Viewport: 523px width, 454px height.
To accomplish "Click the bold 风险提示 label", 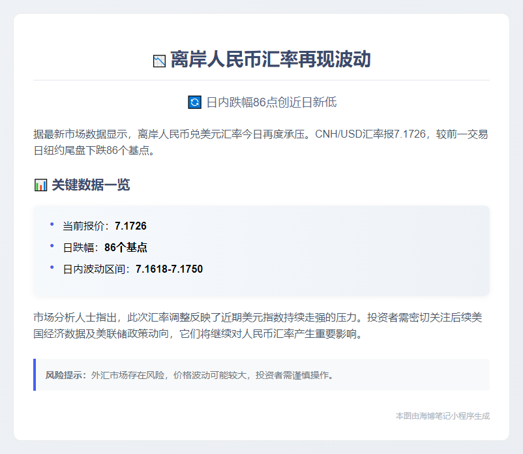I will click(x=66, y=375).
